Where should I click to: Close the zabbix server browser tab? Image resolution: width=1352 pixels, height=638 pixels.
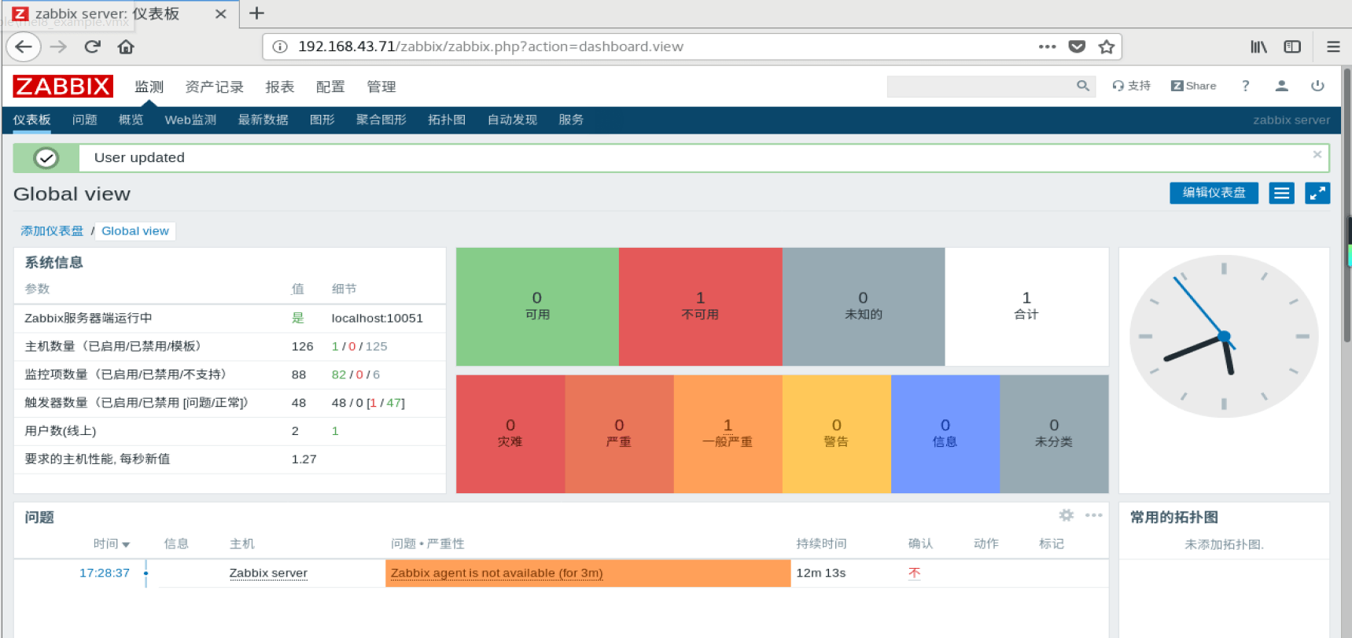tap(221, 14)
